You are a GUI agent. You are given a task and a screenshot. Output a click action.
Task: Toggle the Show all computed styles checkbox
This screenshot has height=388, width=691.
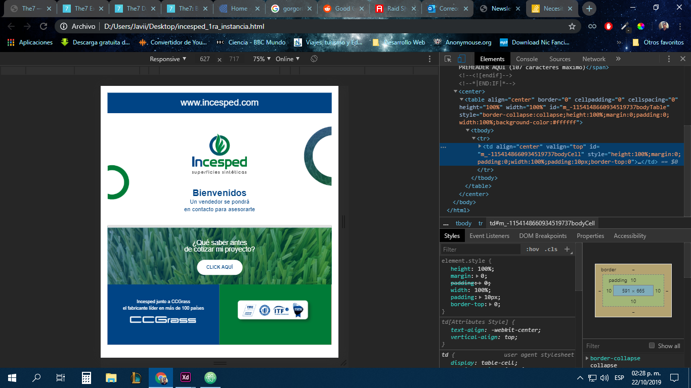(652, 346)
